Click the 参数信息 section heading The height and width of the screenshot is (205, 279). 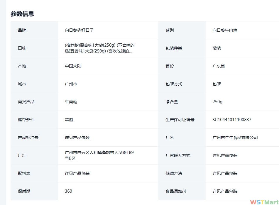22,14
